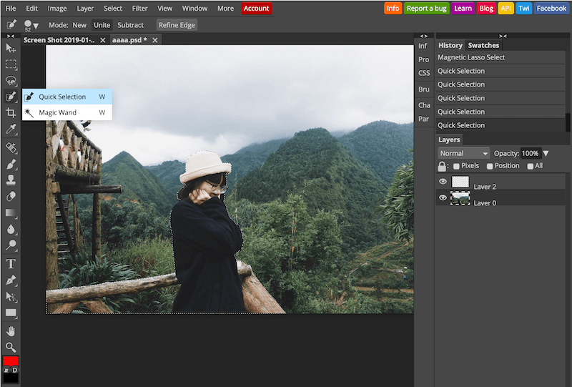Switch to the Swatches tab
This screenshot has height=387, width=572.
click(x=483, y=45)
